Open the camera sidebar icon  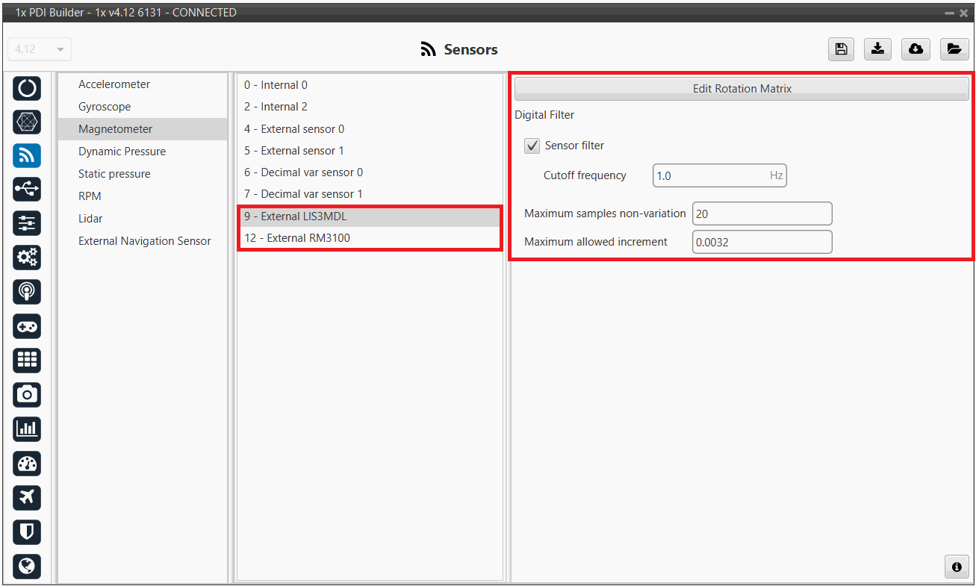(x=27, y=394)
